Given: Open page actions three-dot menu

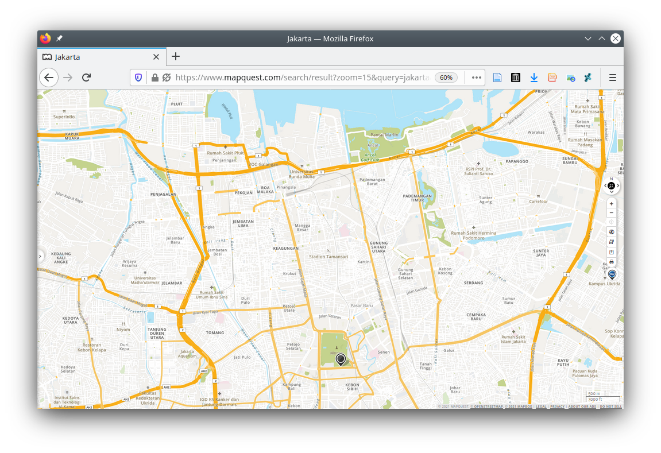Looking at the screenshot, I should coord(476,78).
